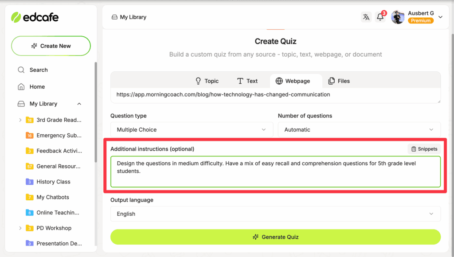This screenshot has height=257, width=454.
Task: Open the notifications bell
Action: (x=380, y=17)
